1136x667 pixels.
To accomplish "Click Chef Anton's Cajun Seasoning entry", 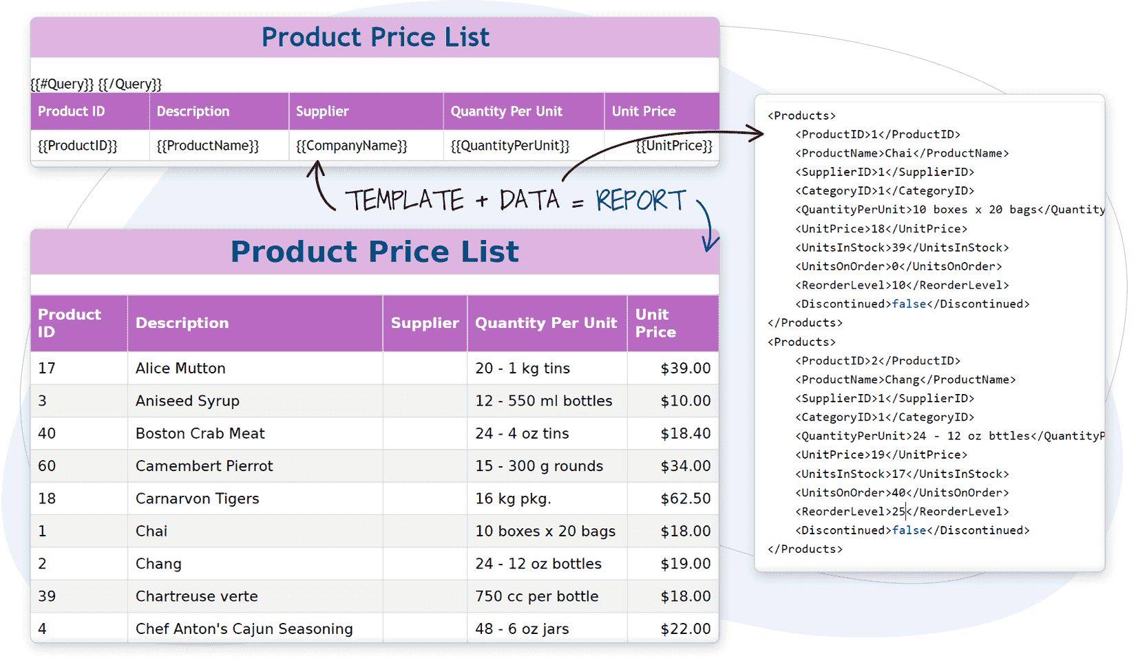I will tap(244, 628).
